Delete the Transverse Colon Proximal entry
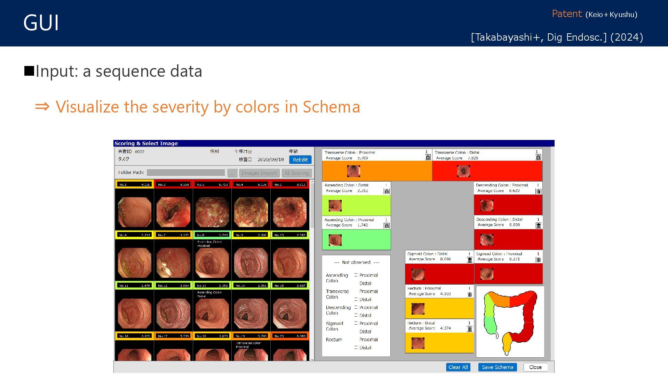Viewport: 668px width, 375px height. pos(428,157)
